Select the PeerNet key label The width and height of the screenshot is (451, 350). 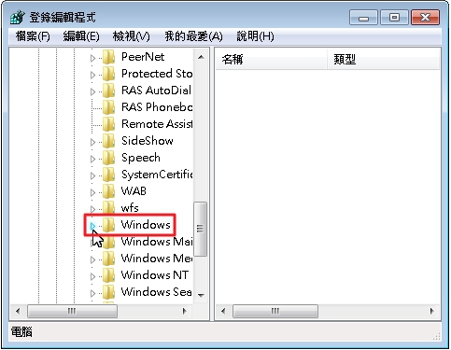click(x=143, y=57)
